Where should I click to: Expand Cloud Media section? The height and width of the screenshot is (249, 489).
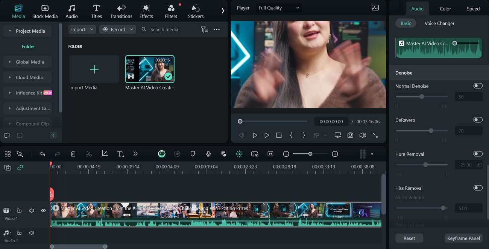click(x=10, y=77)
